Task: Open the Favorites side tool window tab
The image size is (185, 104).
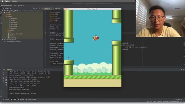Action: (x=1, y=93)
